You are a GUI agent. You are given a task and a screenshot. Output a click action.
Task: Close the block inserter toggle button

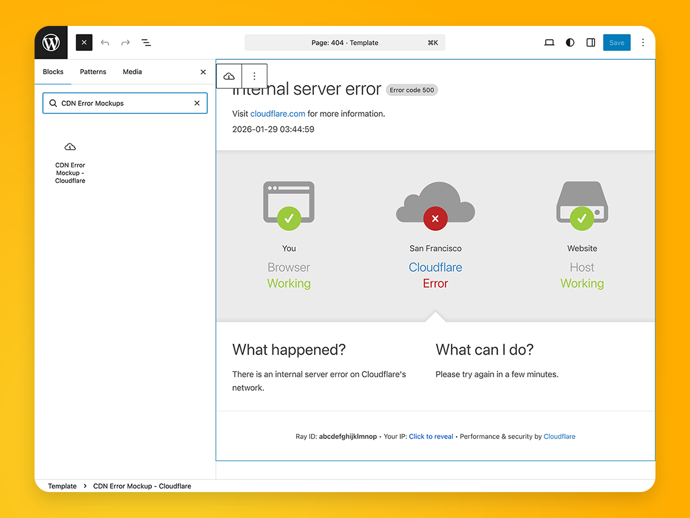coord(84,43)
